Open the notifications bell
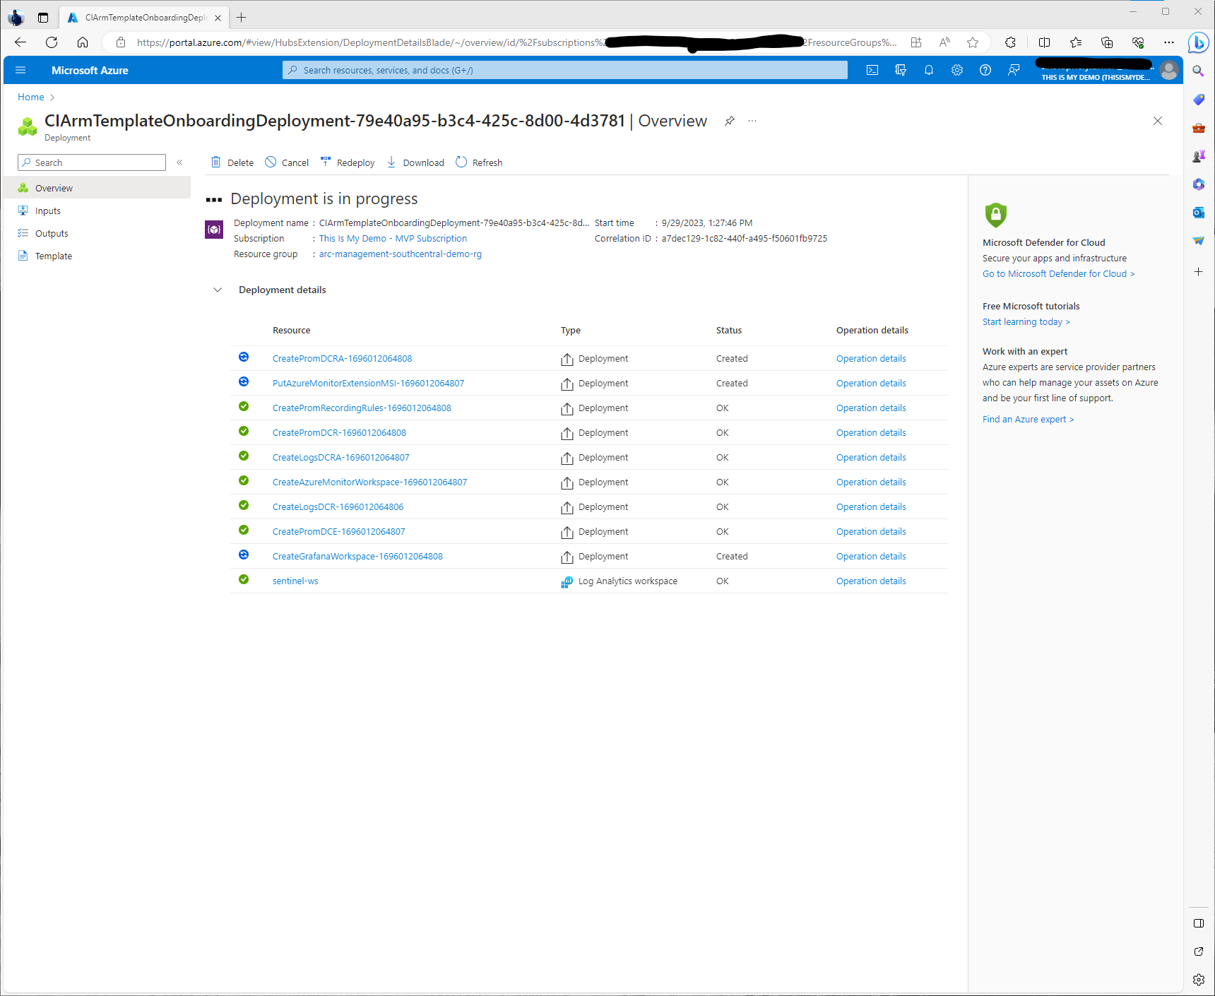1215x996 pixels. pos(929,70)
